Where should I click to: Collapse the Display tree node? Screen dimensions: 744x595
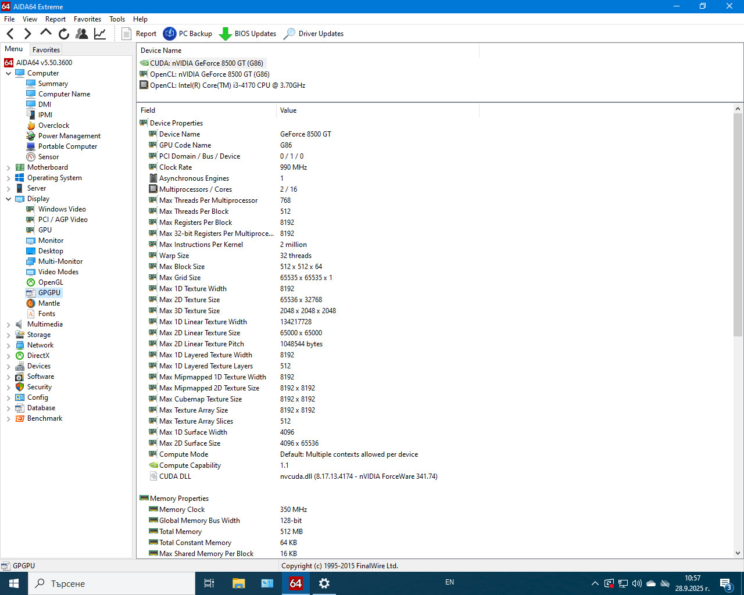9,199
